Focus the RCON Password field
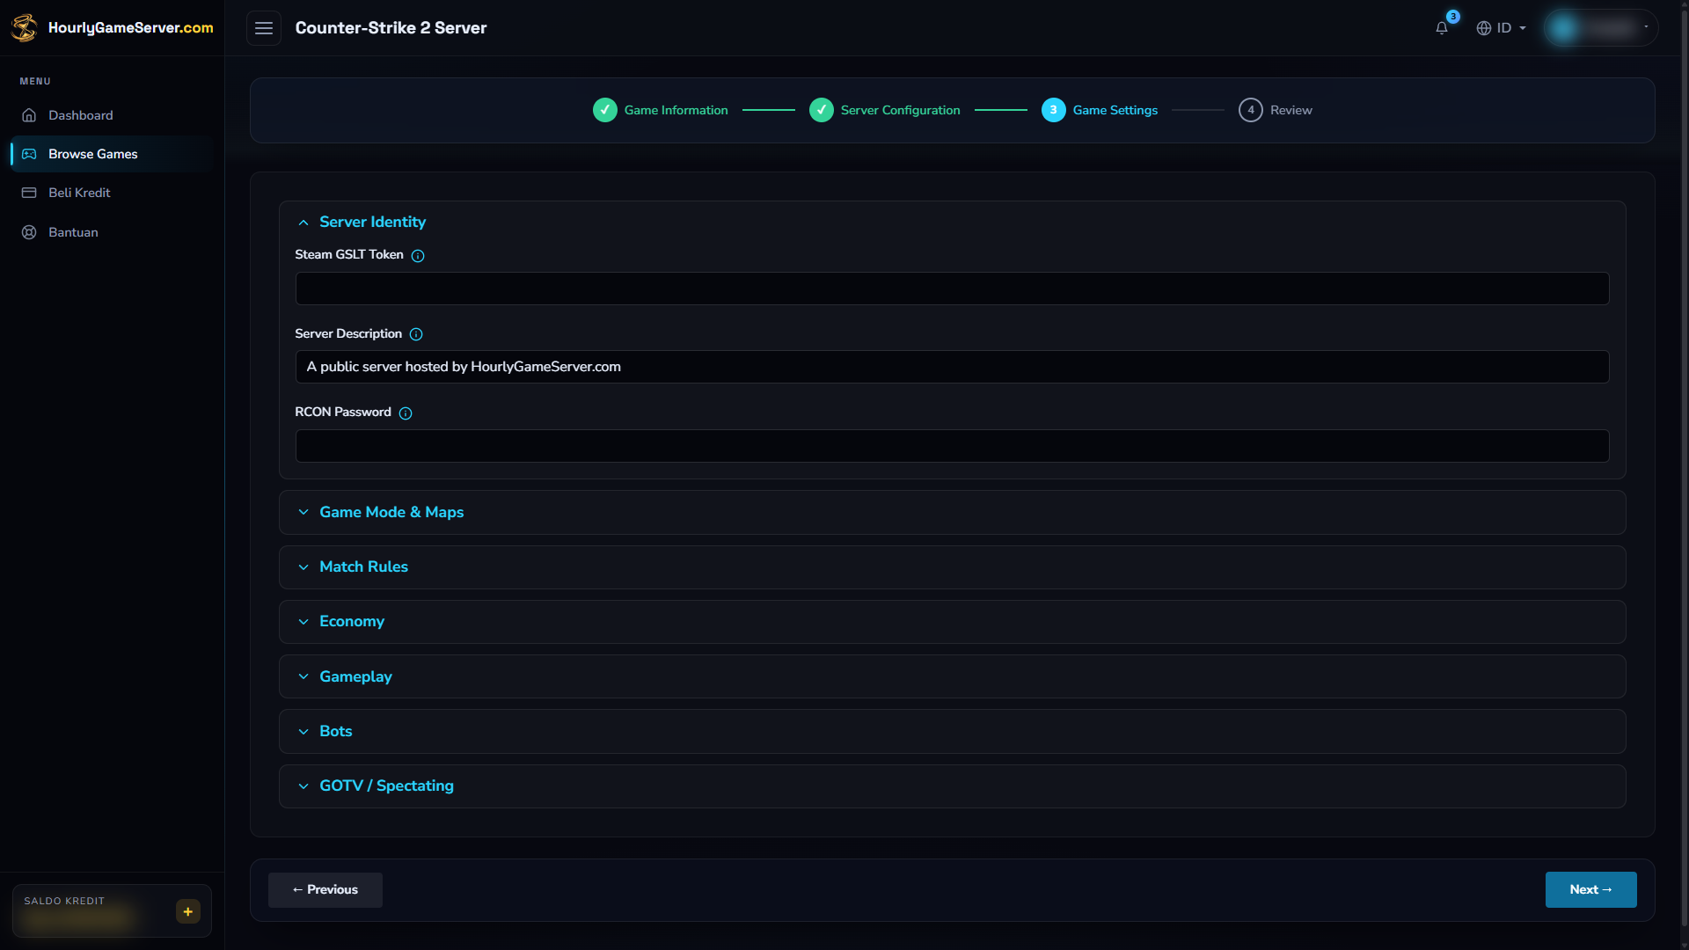 (x=953, y=446)
